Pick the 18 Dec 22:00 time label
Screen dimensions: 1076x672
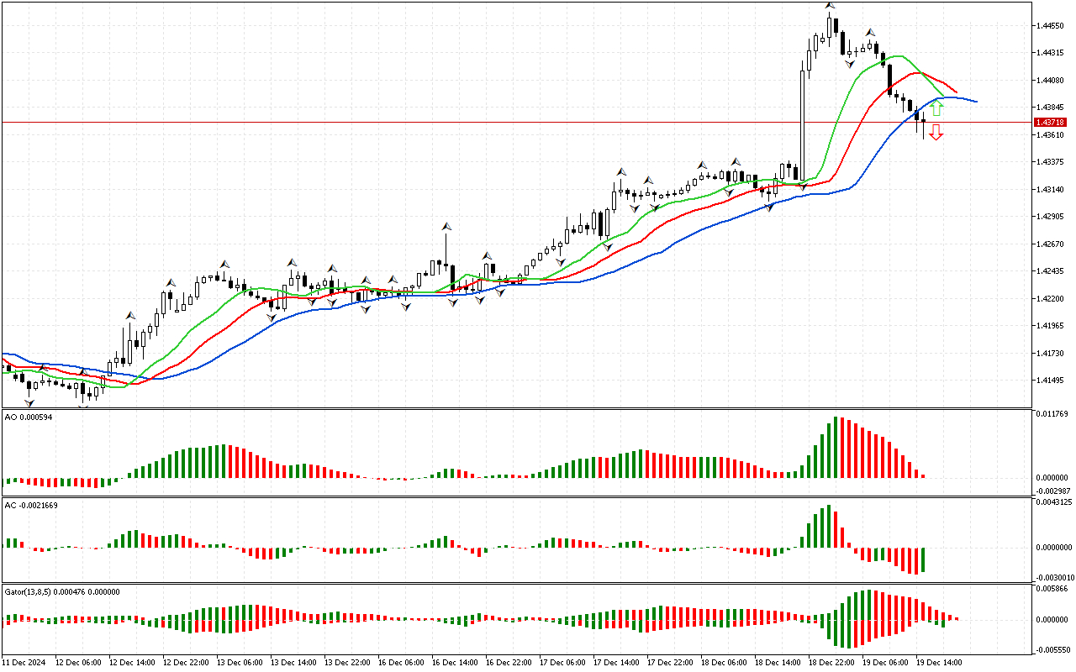[x=832, y=663]
